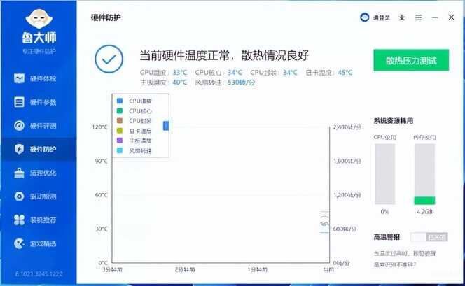The height and width of the screenshot is (286, 465).
Task: Toggle CPU封装 orange legend checkbox
Action: click(120, 121)
